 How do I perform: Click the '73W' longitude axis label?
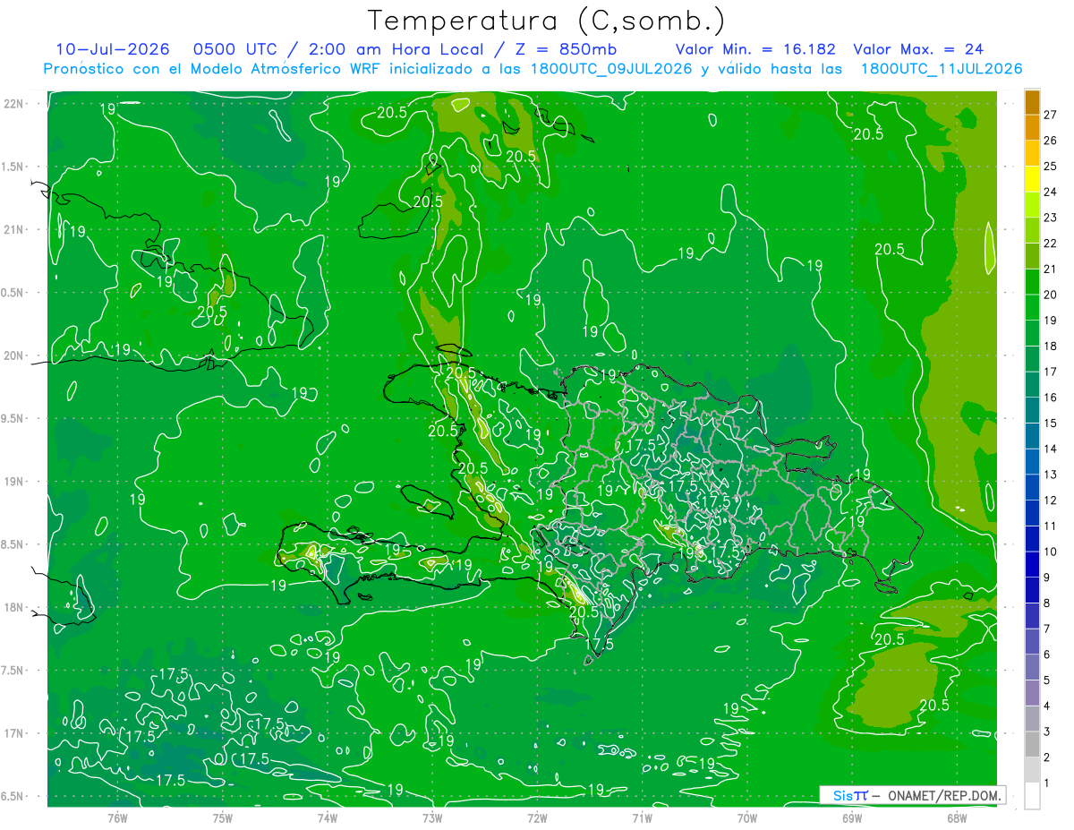click(x=432, y=818)
